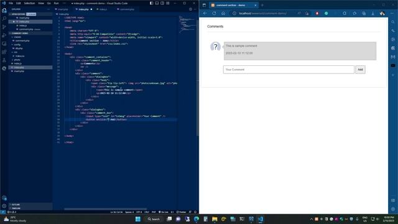Image resolution: width=398 pixels, height=224 pixels.
Task: Expand the photo folder in the explorer
Action: point(16,60)
